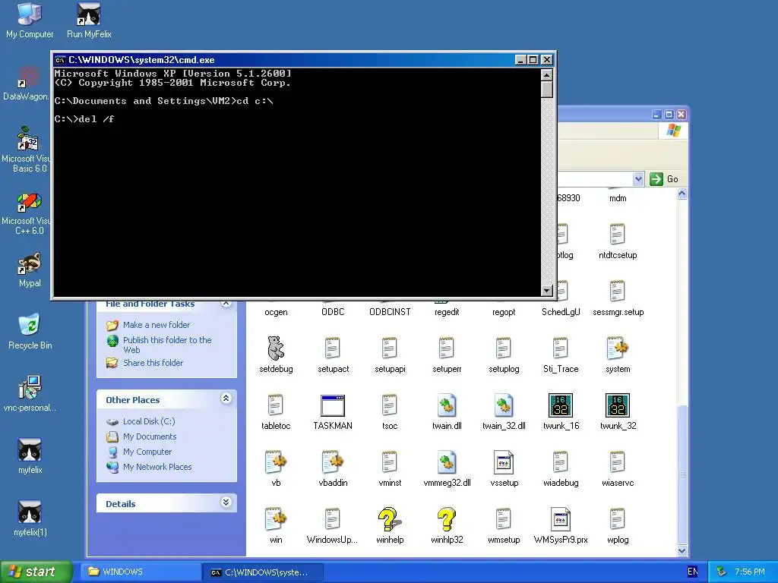Click Explorer's scroll down arrow
This screenshot has width=778, height=583.
tap(682, 551)
